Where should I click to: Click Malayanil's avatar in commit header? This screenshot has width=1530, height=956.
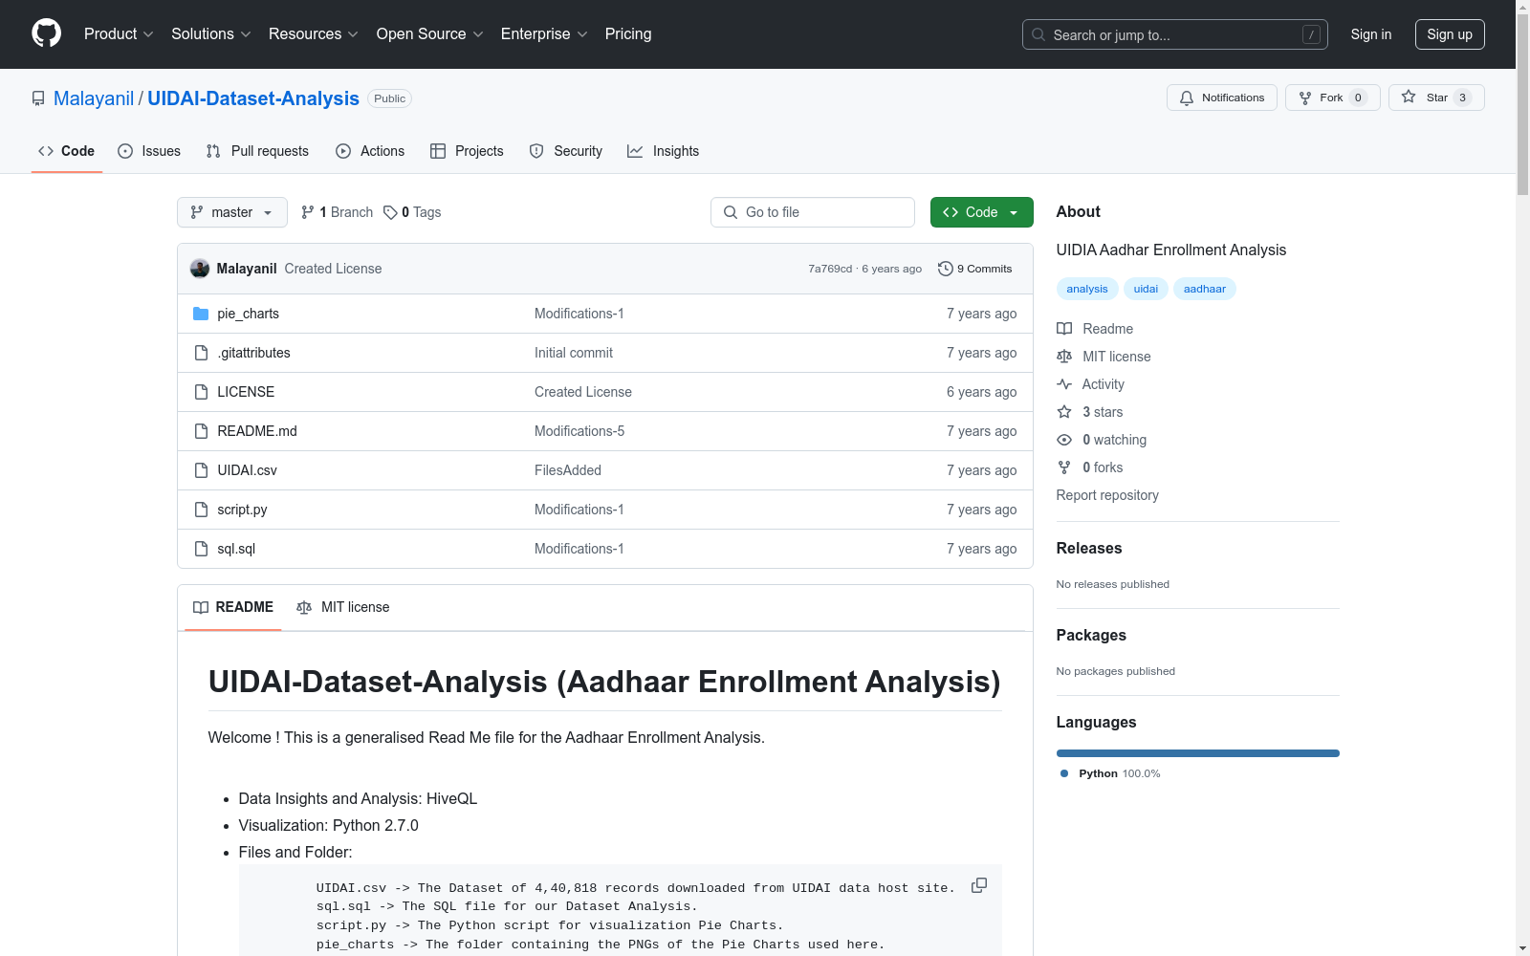[x=200, y=269]
